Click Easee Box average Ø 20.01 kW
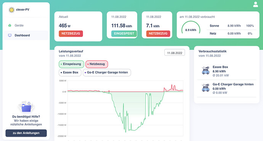The image size is (263, 141). coord(221,75)
